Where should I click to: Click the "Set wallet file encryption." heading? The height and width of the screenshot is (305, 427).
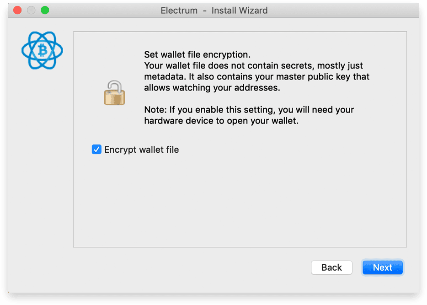click(x=197, y=54)
